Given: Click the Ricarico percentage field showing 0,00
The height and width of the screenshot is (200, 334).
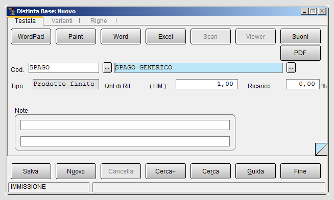Looking at the screenshot, I should tap(303, 84).
